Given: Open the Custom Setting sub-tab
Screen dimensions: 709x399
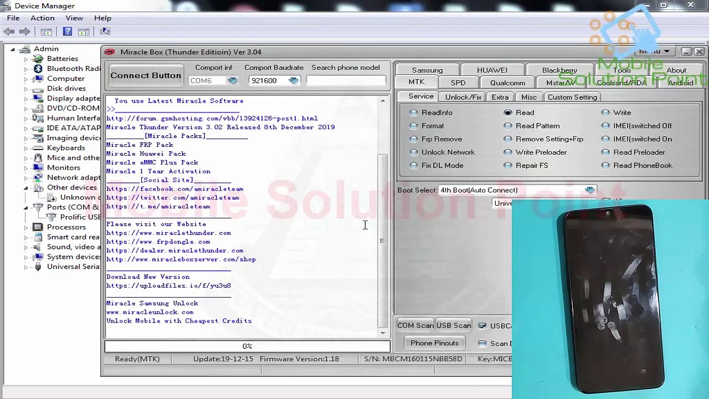Looking at the screenshot, I should tap(572, 98).
